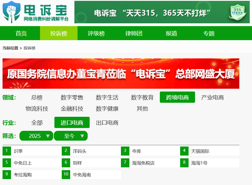Viewport: 252px width, 185px height.
Task: Select the 跨境电商 field filter
Action: (x=177, y=97)
